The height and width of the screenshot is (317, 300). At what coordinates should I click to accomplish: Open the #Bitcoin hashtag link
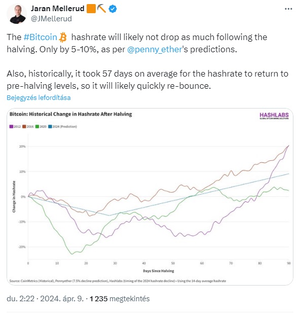40,37
